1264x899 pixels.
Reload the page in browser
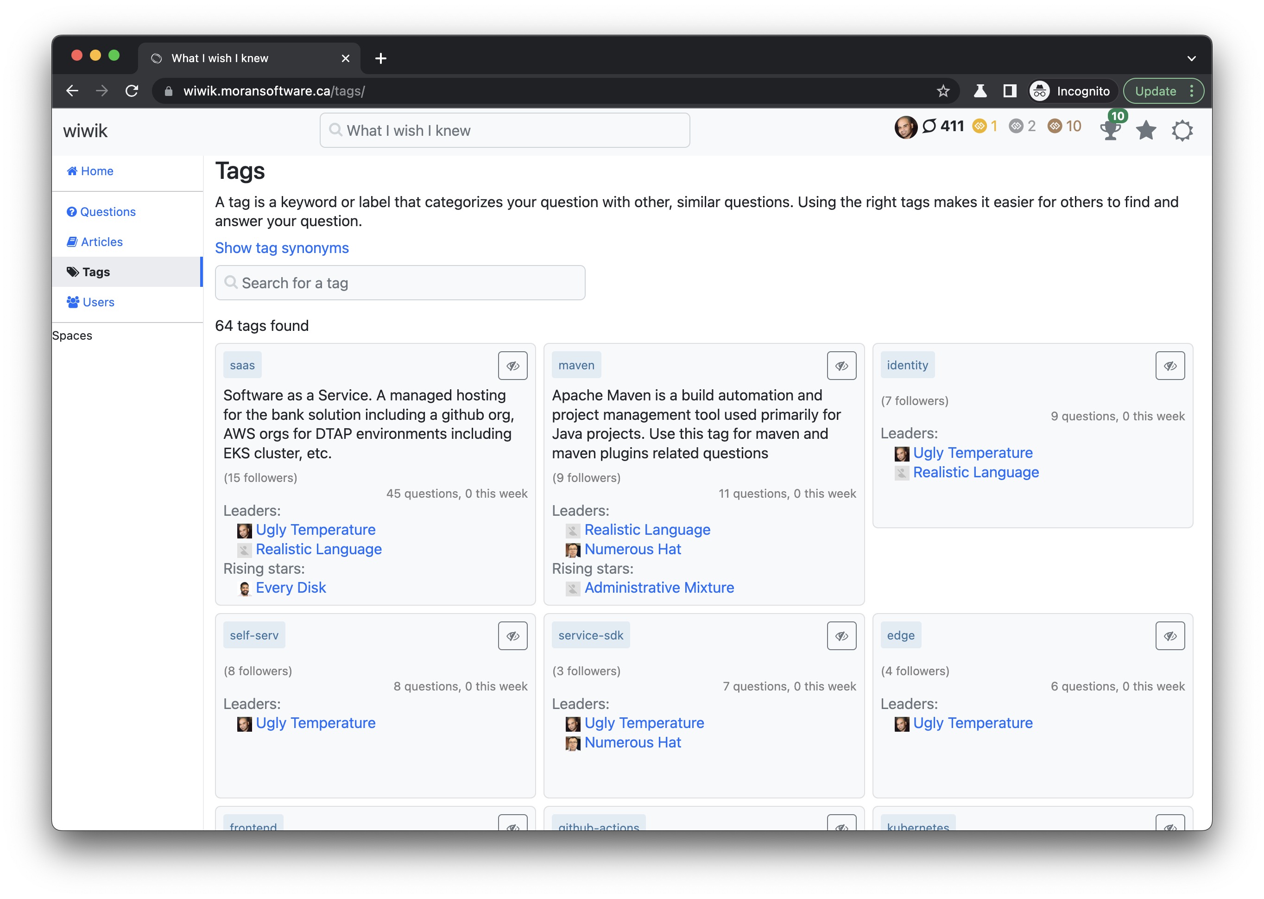click(132, 91)
